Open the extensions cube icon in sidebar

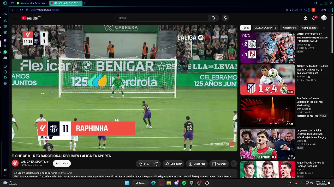pos(5,78)
